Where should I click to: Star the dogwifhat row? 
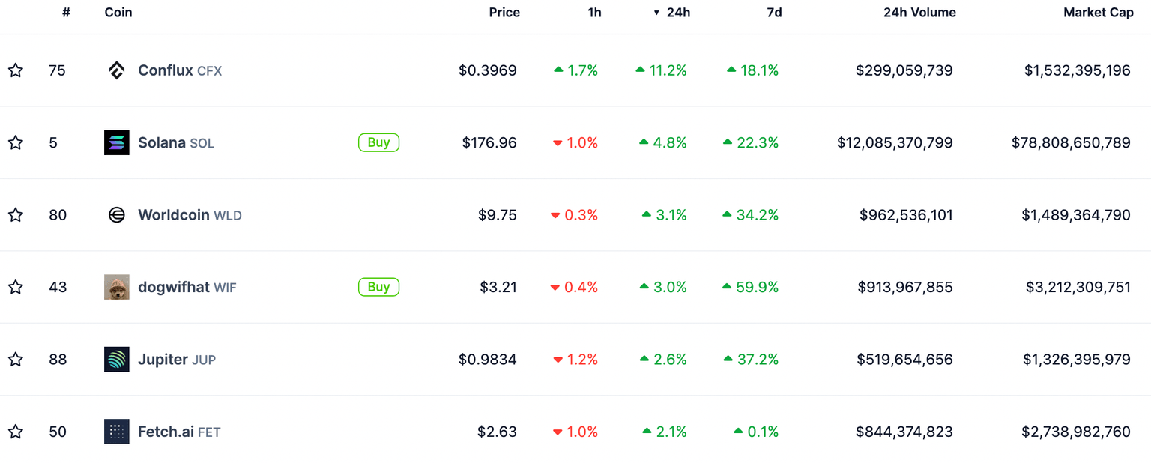[16, 287]
